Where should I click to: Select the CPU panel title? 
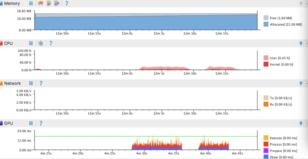[x=8, y=43]
